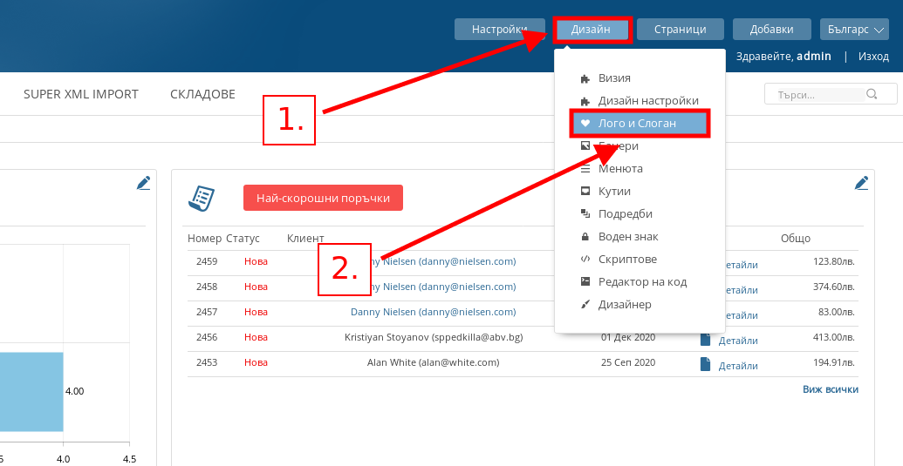This screenshot has height=466, width=903.
Task: Open the SUPER XML IMPORT tab
Action: pos(81,94)
